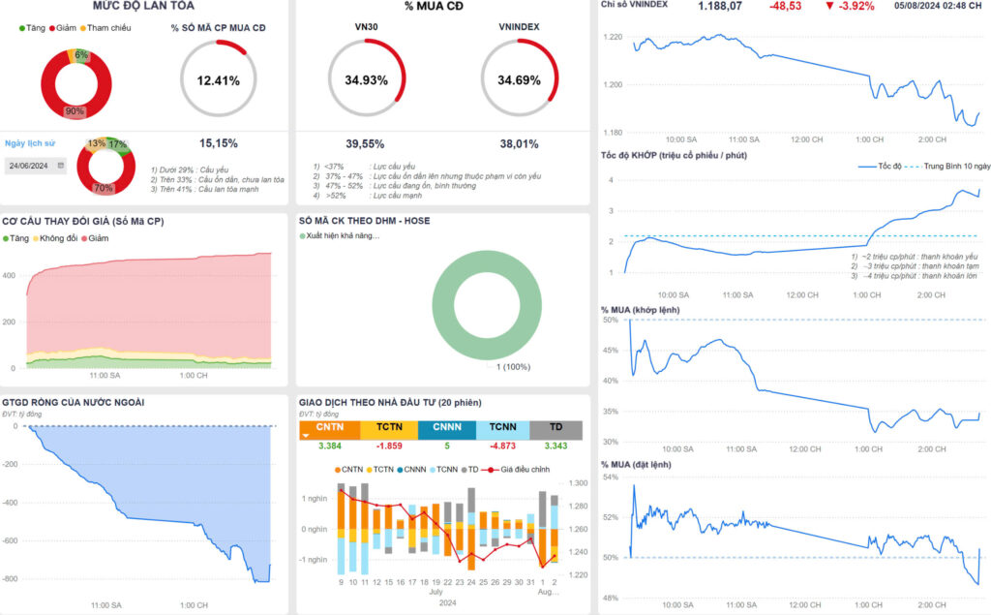Viewport: 991px width, 615px height.
Task: Click the Ngày lịch sử label
Action: [x=30, y=143]
